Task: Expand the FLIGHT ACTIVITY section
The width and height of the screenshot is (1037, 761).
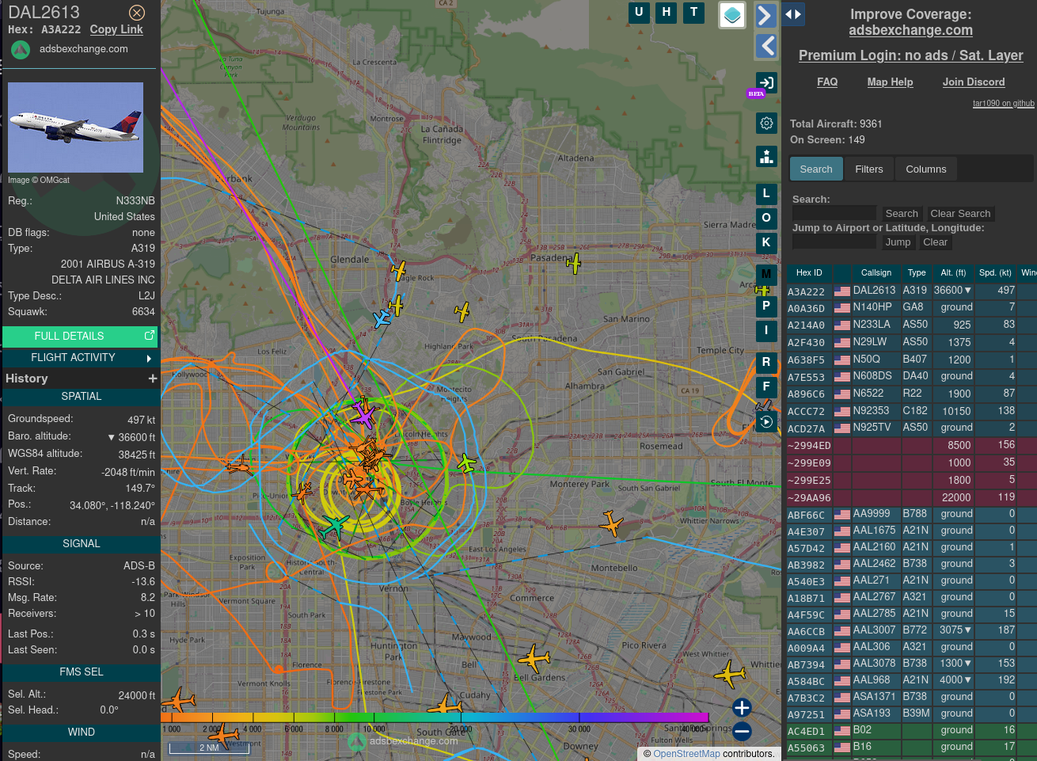Action: pyautogui.click(x=80, y=358)
